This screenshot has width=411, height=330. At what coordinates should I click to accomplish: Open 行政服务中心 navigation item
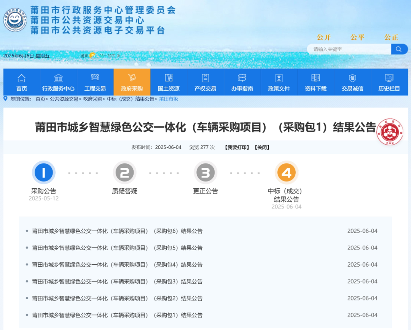tap(58, 82)
